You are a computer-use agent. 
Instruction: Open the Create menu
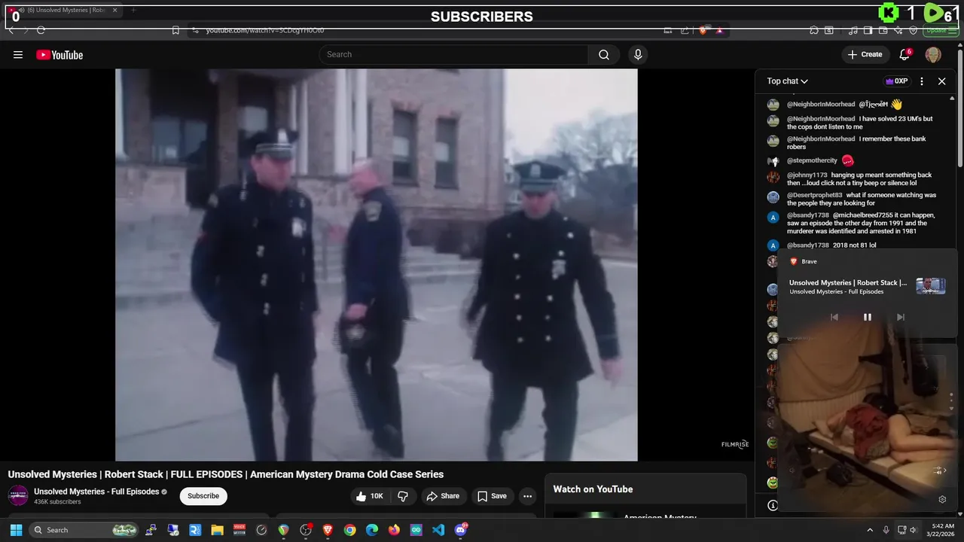(865, 54)
